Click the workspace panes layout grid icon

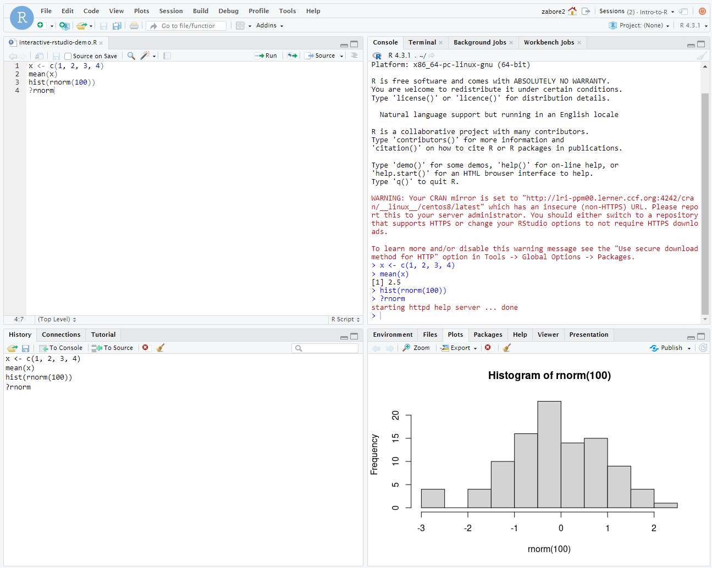pos(240,25)
